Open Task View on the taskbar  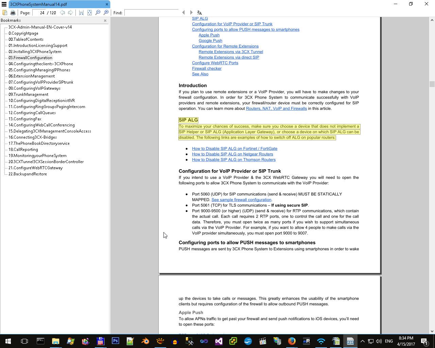tap(24, 341)
